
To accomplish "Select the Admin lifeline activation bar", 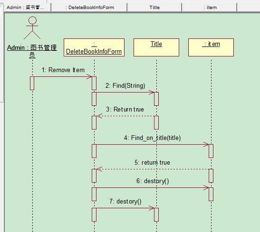I will [32, 83].
